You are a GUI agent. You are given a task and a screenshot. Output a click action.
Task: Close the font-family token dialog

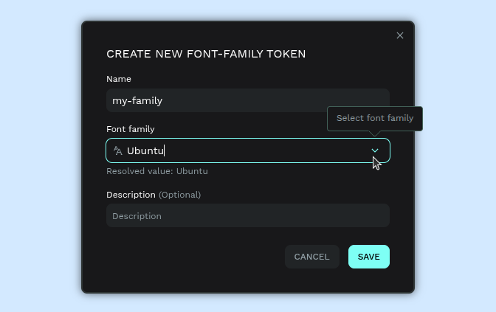click(400, 35)
